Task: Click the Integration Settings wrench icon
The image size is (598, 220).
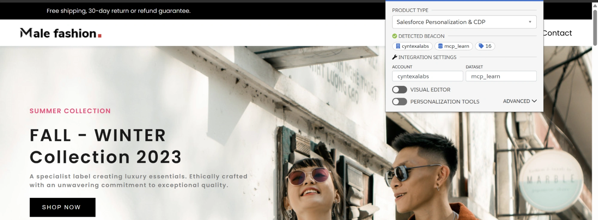Action: (x=395, y=57)
